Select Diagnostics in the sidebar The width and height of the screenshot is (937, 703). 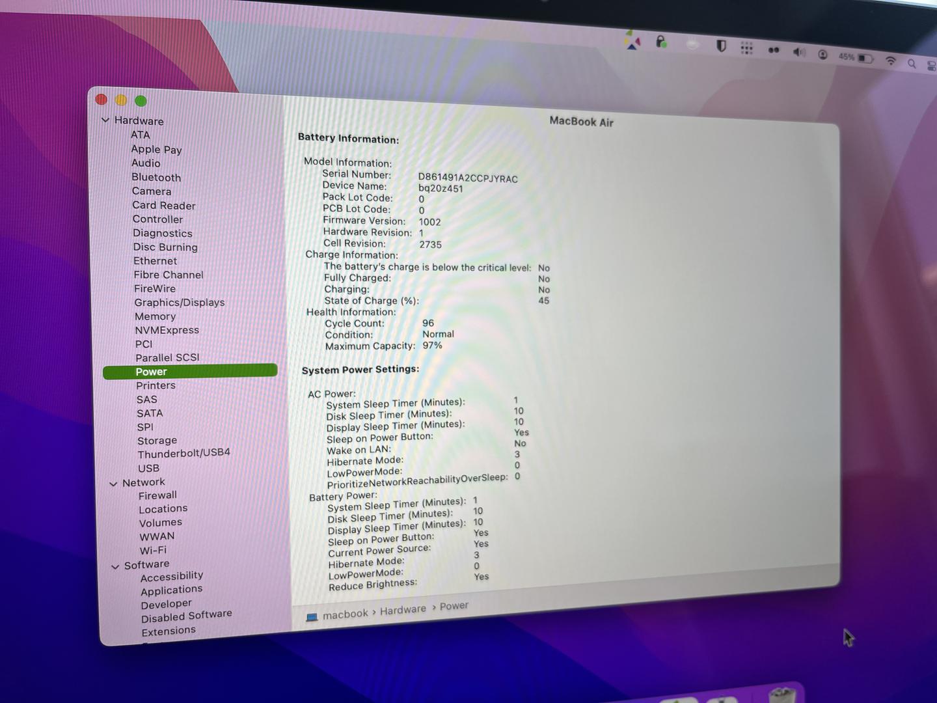pos(163,233)
